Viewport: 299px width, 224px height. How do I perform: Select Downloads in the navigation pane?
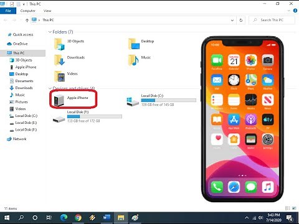point(21,88)
